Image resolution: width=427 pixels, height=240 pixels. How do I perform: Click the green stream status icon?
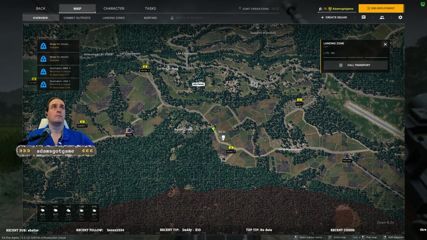423,4
